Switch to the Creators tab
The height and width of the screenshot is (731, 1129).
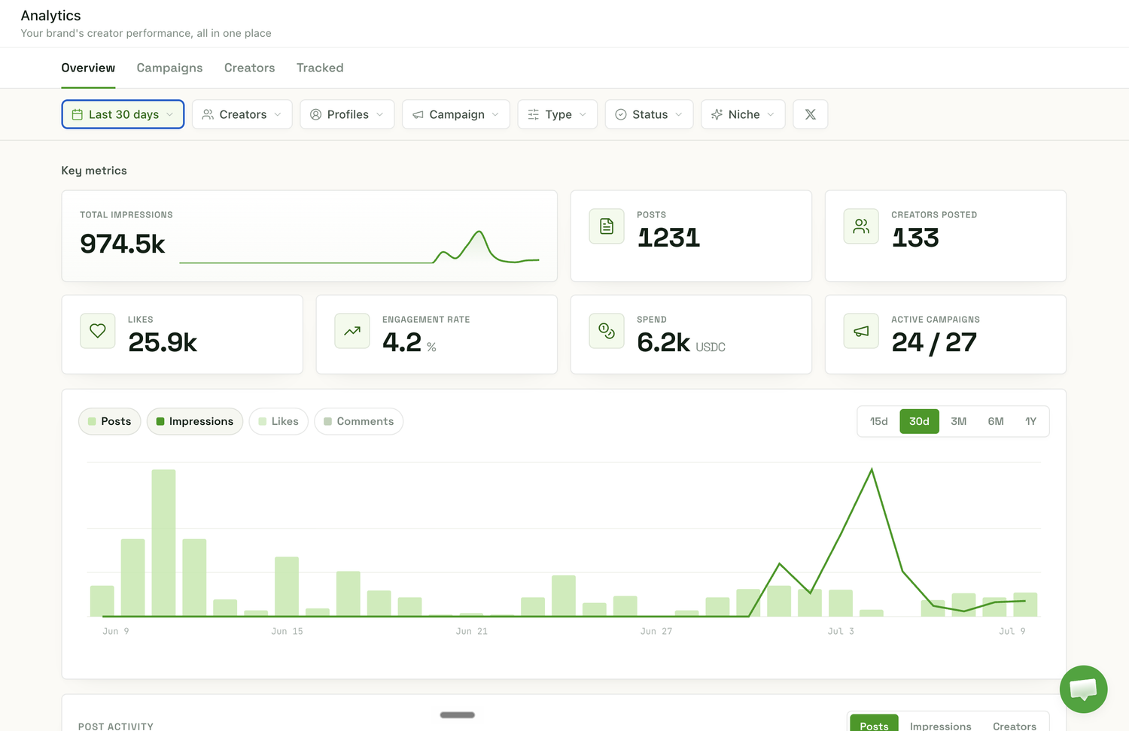coord(249,68)
